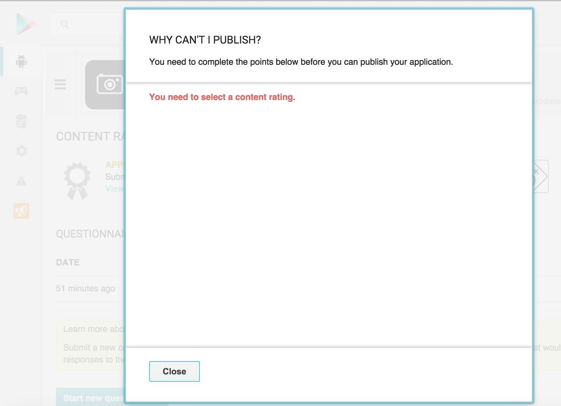Click the magnifier icon in the search bar
This screenshot has width=561, height=406.
[x=65, y=25]
